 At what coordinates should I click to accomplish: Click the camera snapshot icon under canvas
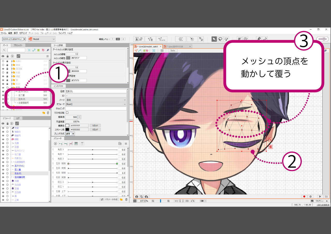click(x=137, y=197)
